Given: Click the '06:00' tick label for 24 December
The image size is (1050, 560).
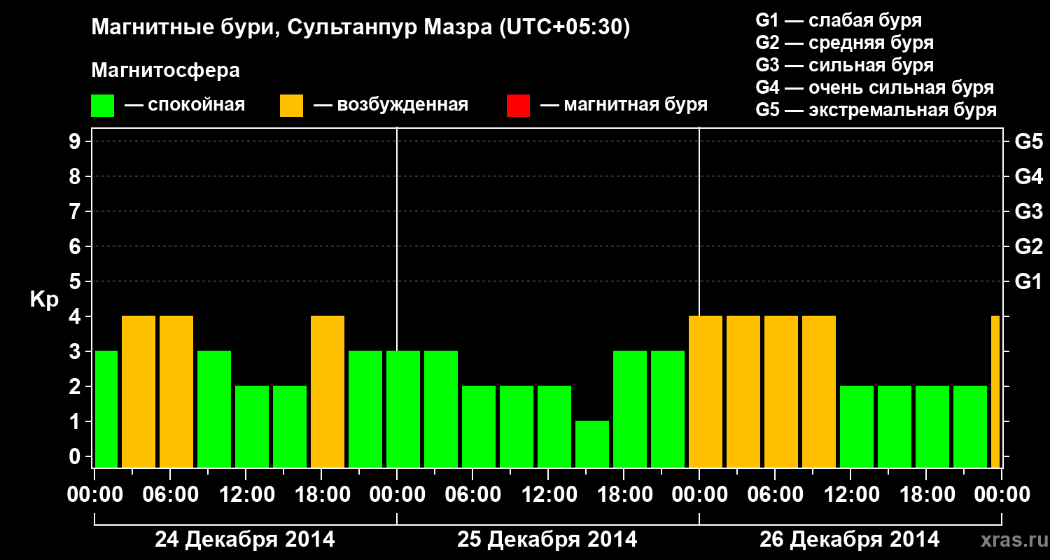Looking at the screenshot, I should (170, 494).
